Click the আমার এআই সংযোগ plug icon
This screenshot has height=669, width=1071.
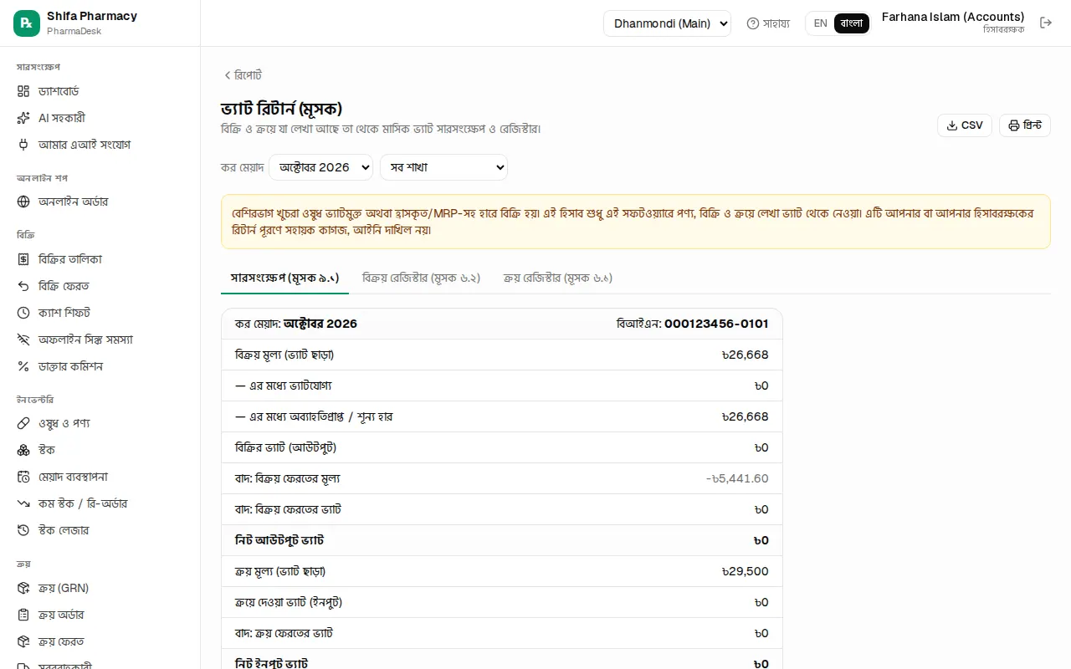pyautogui.click(x=23, y=145)
